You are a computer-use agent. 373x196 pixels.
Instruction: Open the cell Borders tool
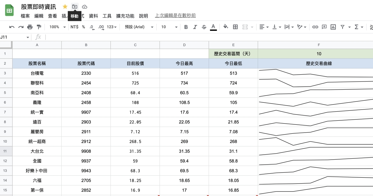pyautogui.click(x=235, y=27)
